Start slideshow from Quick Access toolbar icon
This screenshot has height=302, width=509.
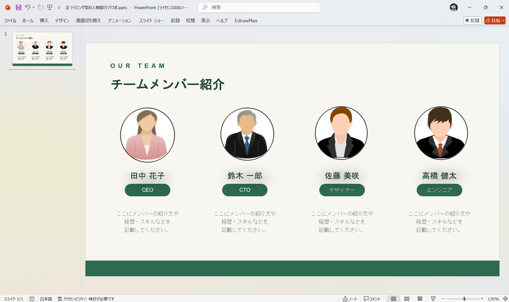pos(50,7)
